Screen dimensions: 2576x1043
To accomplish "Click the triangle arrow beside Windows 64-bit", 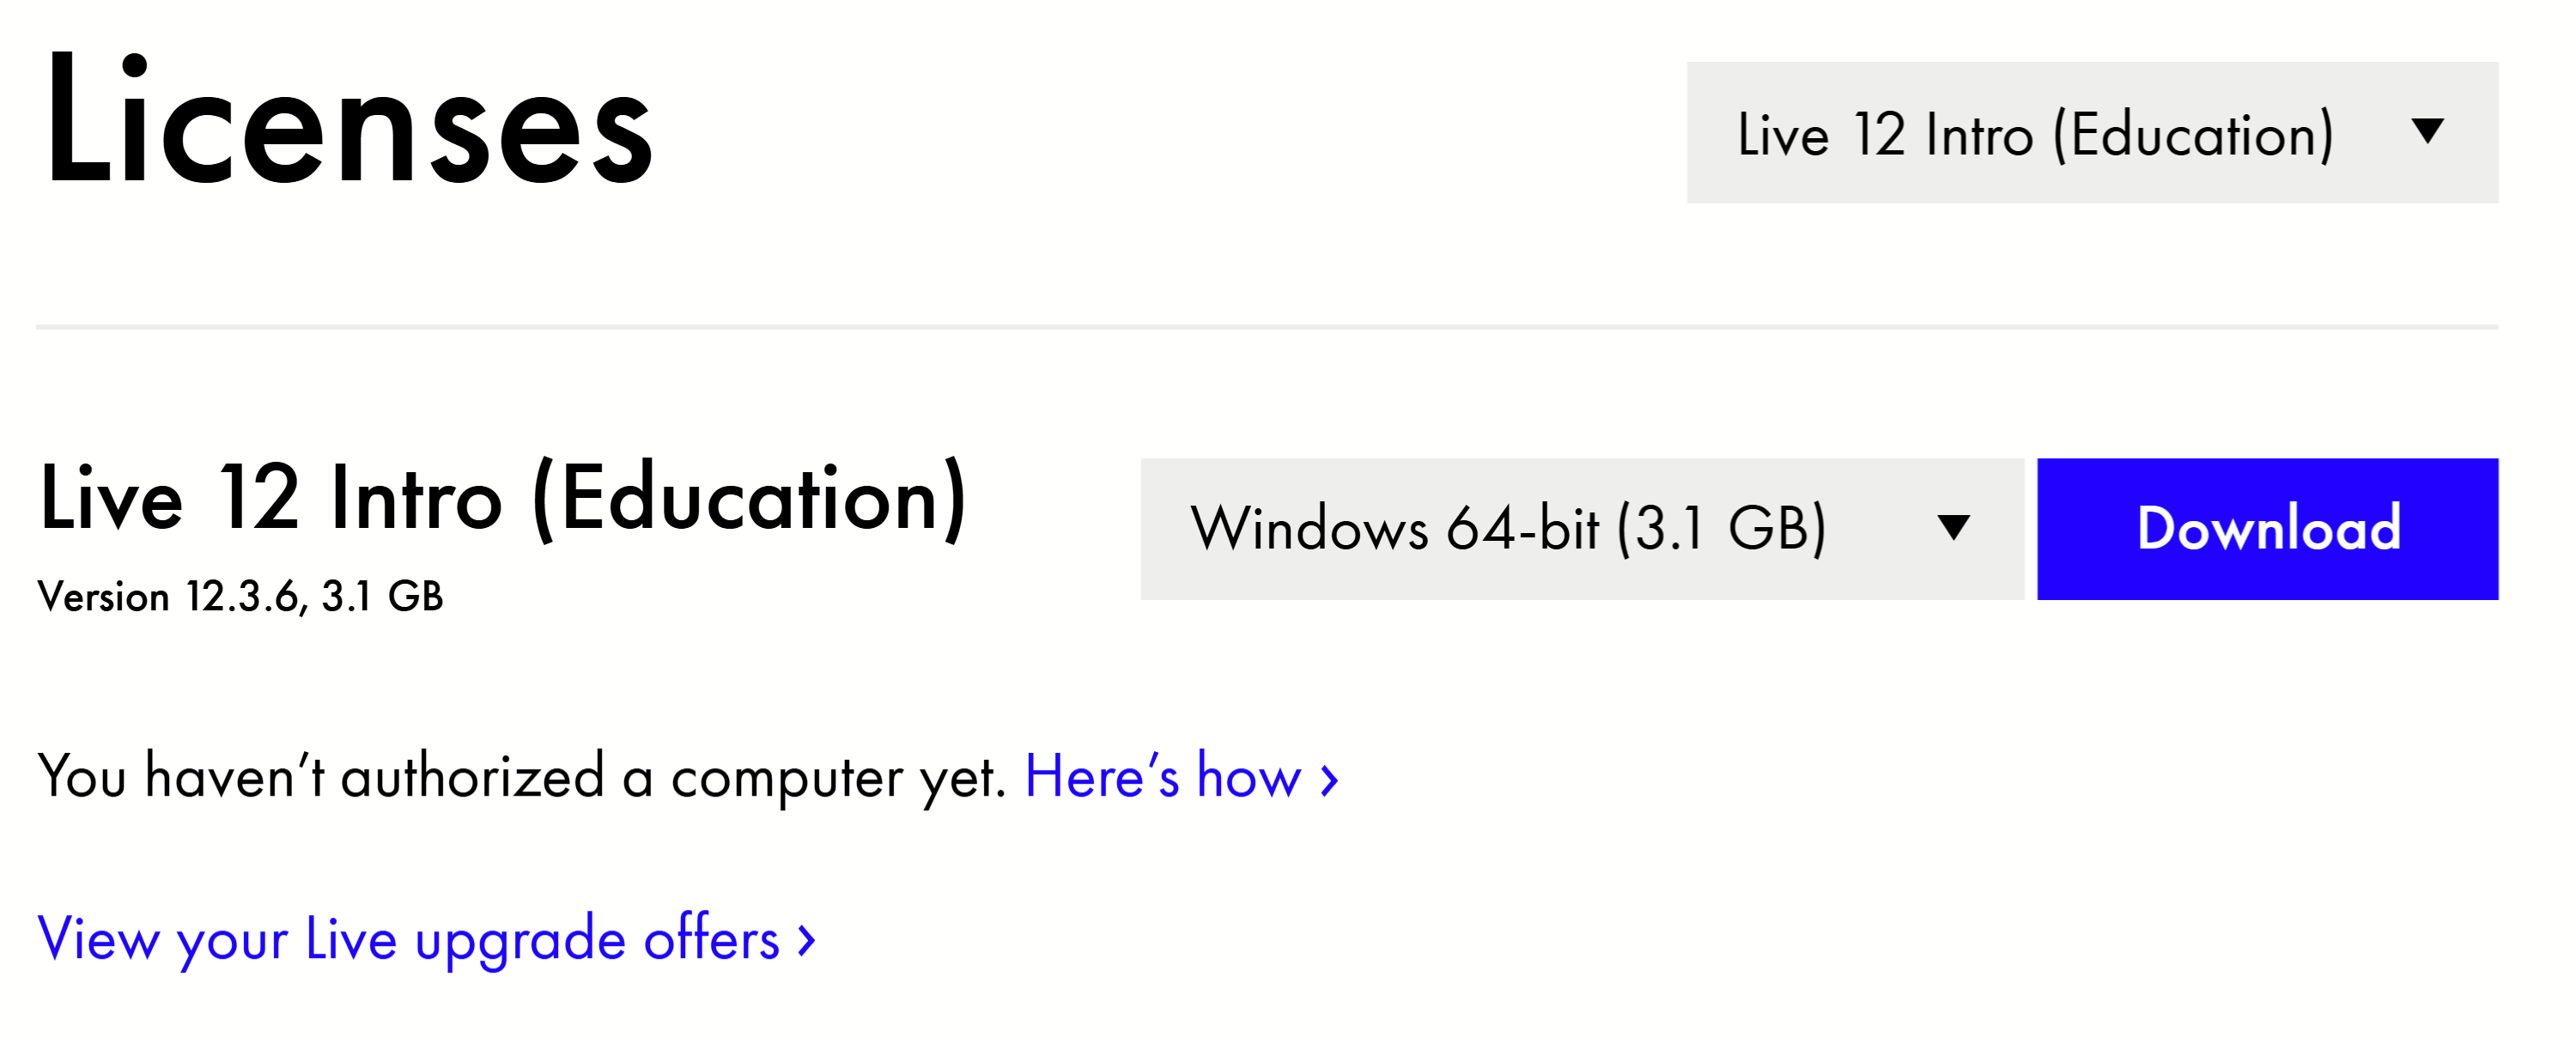I will pyautogui.click(x=1952, y=527).
